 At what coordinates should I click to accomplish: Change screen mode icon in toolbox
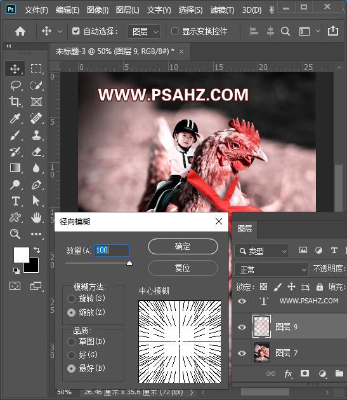36,286
